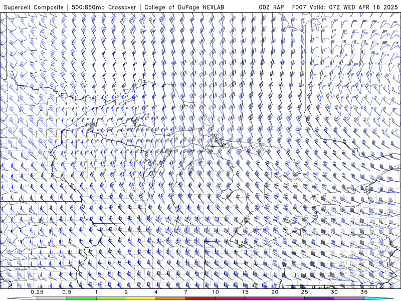Click the red 7–10 legend segment
This screenshot has width=401, height=301.
[x=200, y=298]
